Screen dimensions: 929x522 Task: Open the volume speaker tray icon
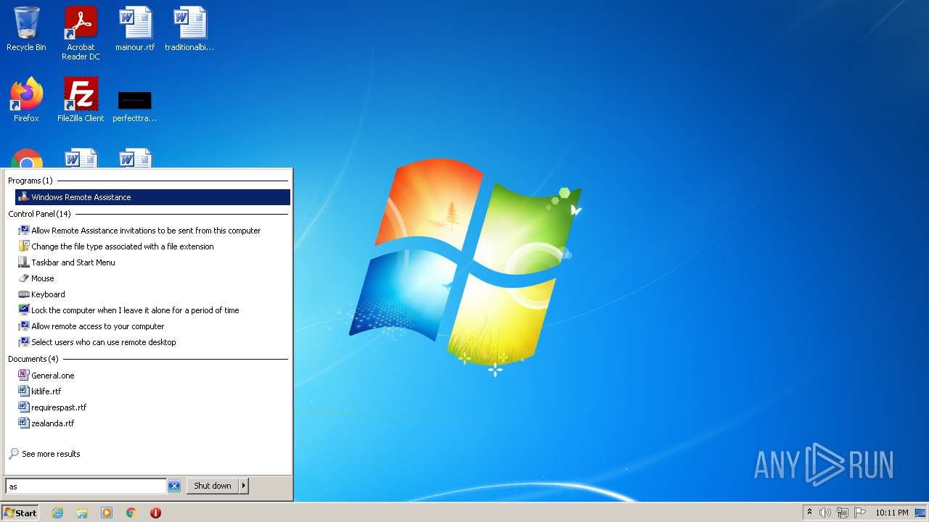coord(825,513)
